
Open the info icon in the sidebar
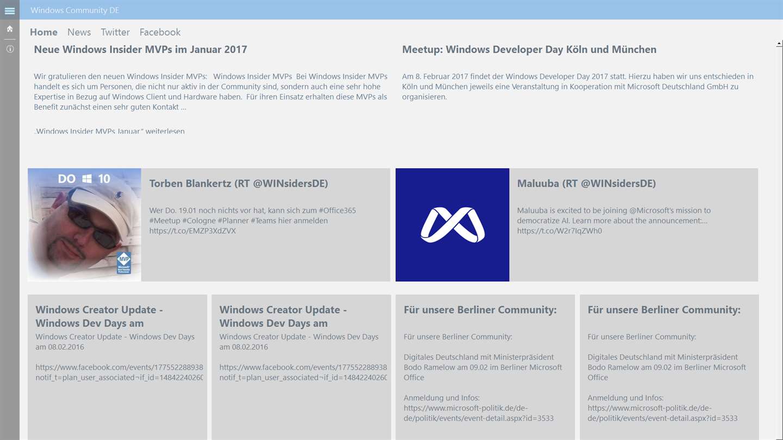(x=10, y=49)
